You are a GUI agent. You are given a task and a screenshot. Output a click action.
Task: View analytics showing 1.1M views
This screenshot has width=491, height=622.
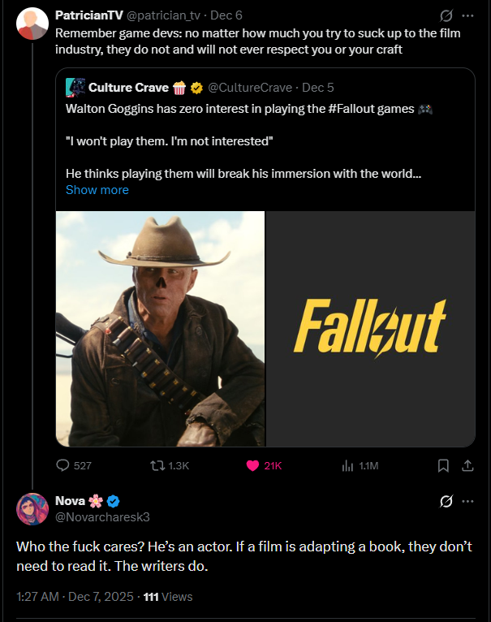coord(348,466)
